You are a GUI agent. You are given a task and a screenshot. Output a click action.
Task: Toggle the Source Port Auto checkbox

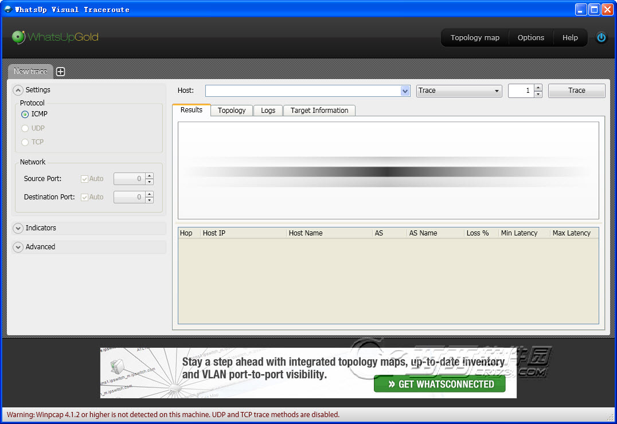[x=84, y=179]
